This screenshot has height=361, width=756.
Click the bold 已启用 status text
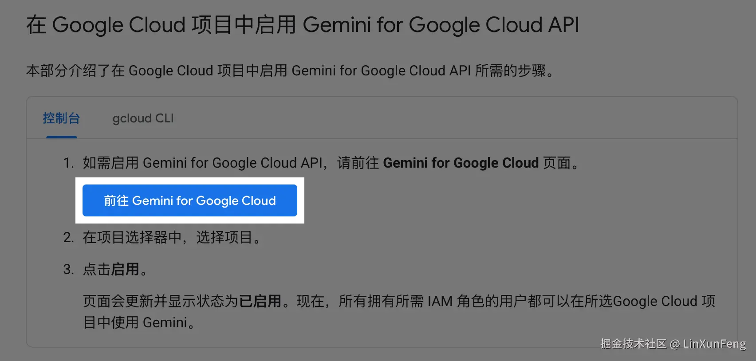point(260,301)
